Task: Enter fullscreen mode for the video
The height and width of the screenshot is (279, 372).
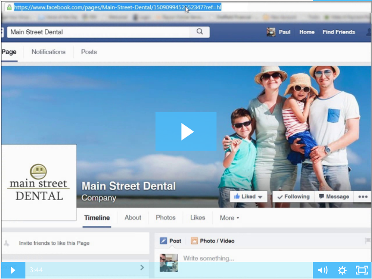Action: pyautogui.click(x=362, y=270)
